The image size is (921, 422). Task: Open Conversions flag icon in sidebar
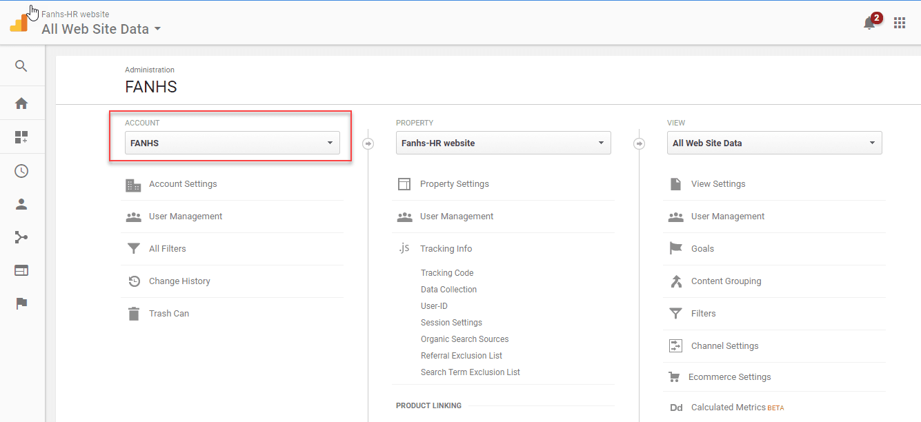click(x=21, y=303)
